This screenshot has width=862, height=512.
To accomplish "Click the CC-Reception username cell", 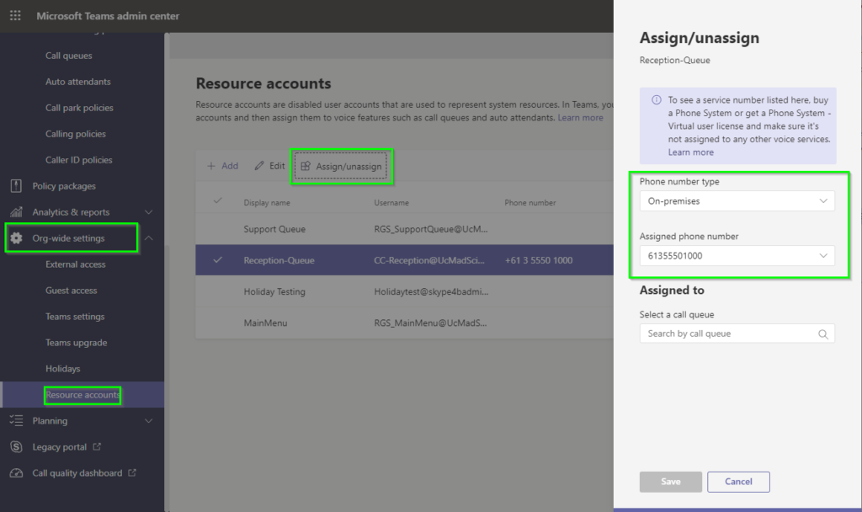I will coord(429,260).
